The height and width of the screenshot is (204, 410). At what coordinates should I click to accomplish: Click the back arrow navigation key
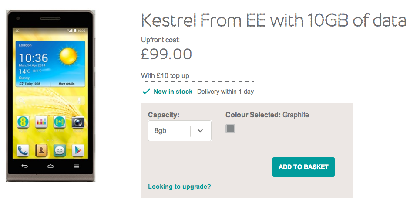[x=24, y=166]
